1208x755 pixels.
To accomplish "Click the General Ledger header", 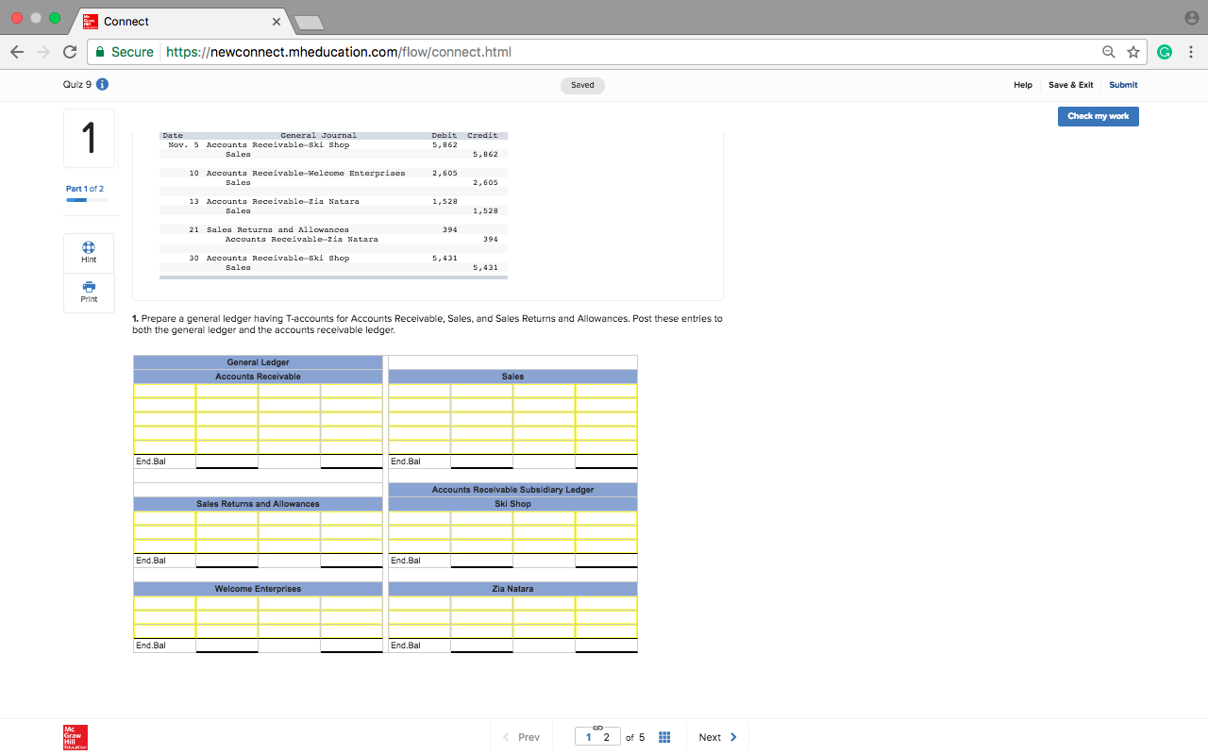I will (258, 362).
